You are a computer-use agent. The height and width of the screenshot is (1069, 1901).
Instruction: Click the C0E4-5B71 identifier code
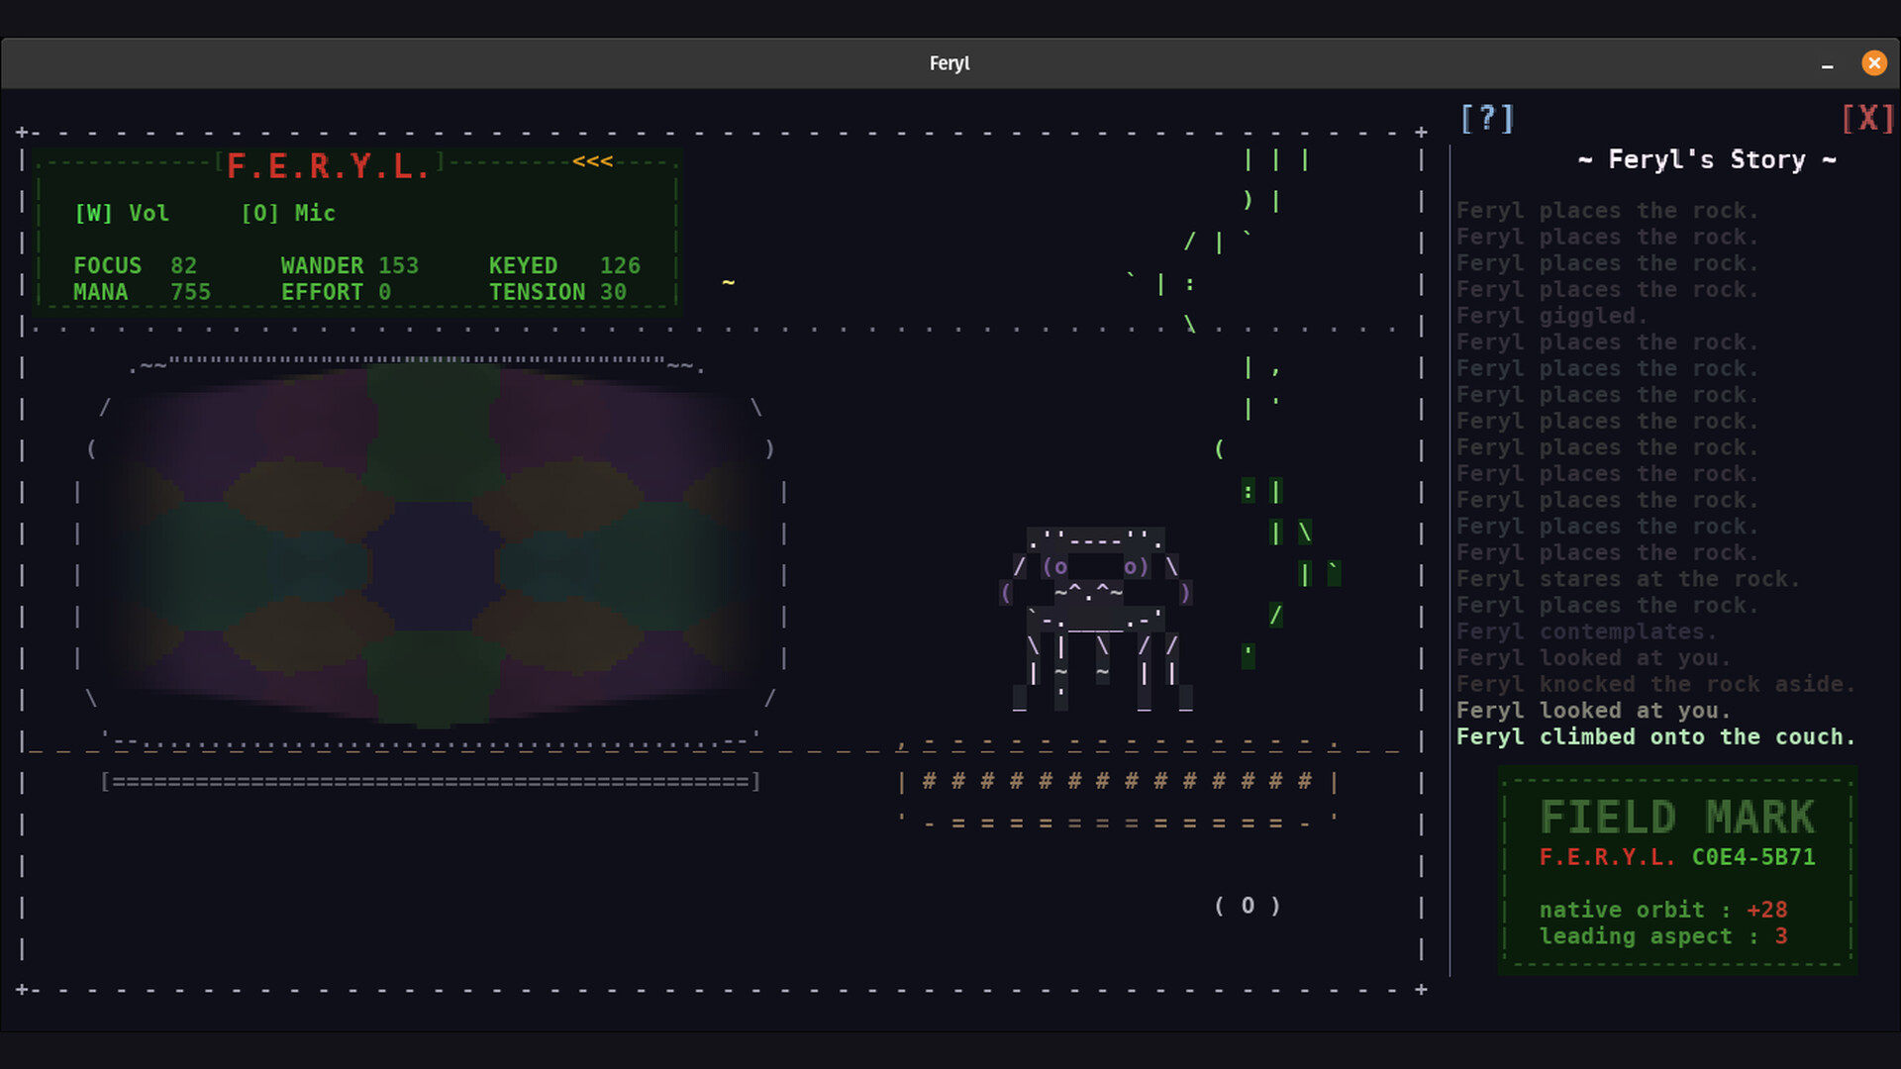[1752, 857]
